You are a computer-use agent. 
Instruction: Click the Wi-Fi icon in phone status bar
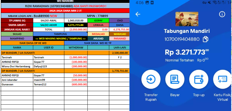point(214,2)
